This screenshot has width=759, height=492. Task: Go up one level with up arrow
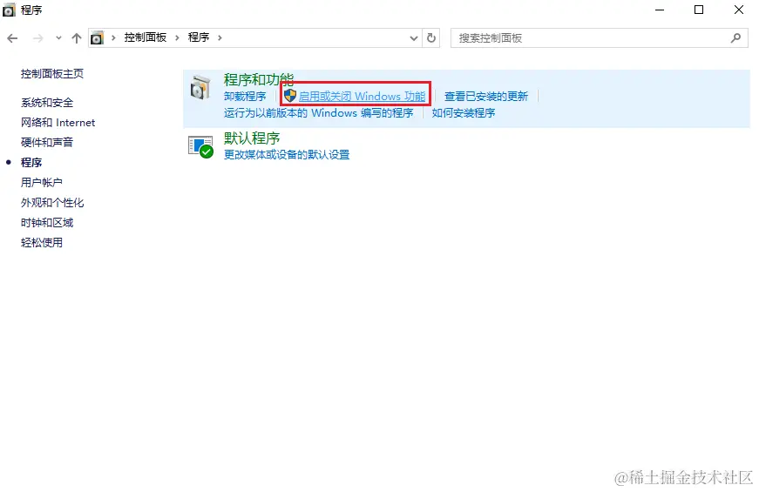tap(77, 38)
